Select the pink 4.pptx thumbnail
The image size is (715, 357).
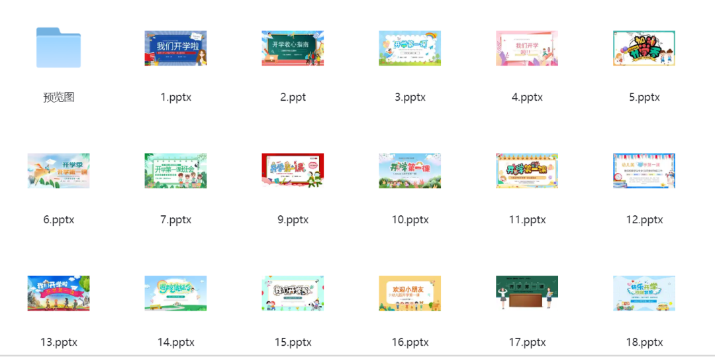(527, 48)
